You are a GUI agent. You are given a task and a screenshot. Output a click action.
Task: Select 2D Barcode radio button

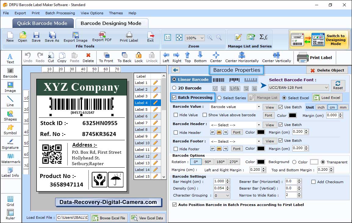point(174,88)
